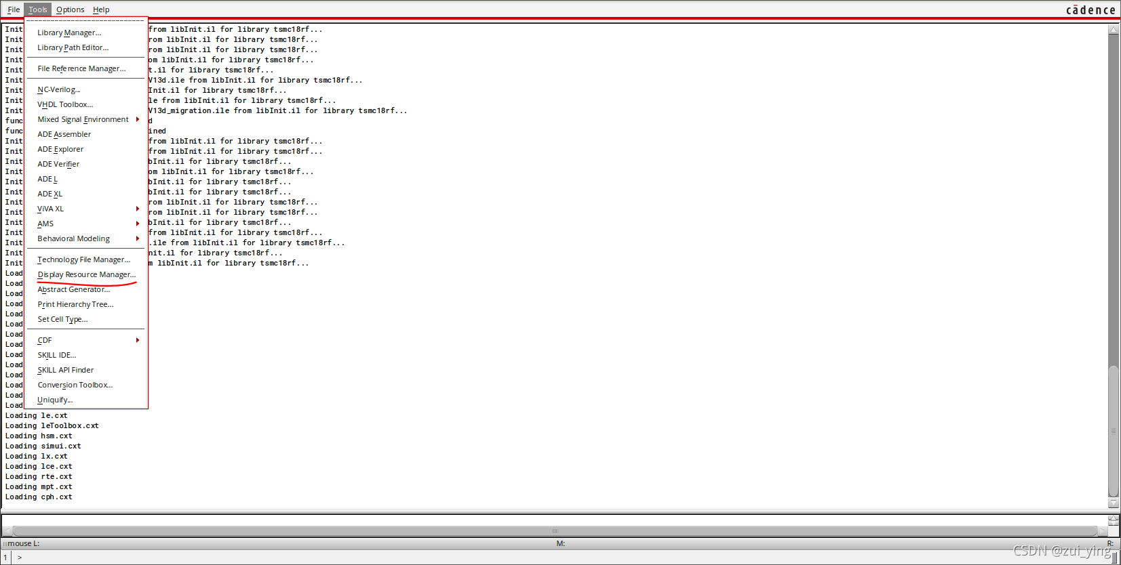
Task: Click the 'Loading simui.cxt' log line
Action: click(43, 446)
